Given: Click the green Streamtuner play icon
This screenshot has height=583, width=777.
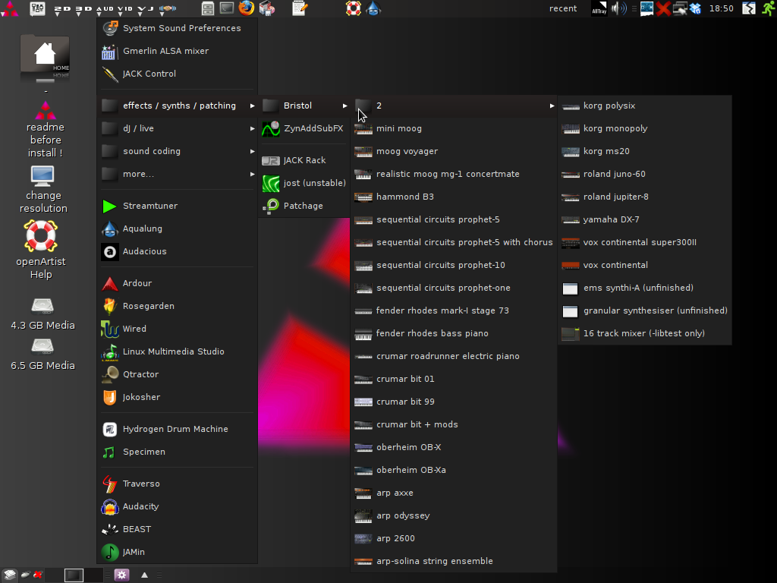Looking at the screenshot, I should click(109, 206).
